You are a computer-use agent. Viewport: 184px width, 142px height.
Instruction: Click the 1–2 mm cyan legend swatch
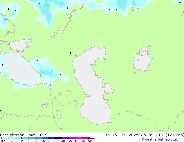pyautogui.click(x=18, y=138)
